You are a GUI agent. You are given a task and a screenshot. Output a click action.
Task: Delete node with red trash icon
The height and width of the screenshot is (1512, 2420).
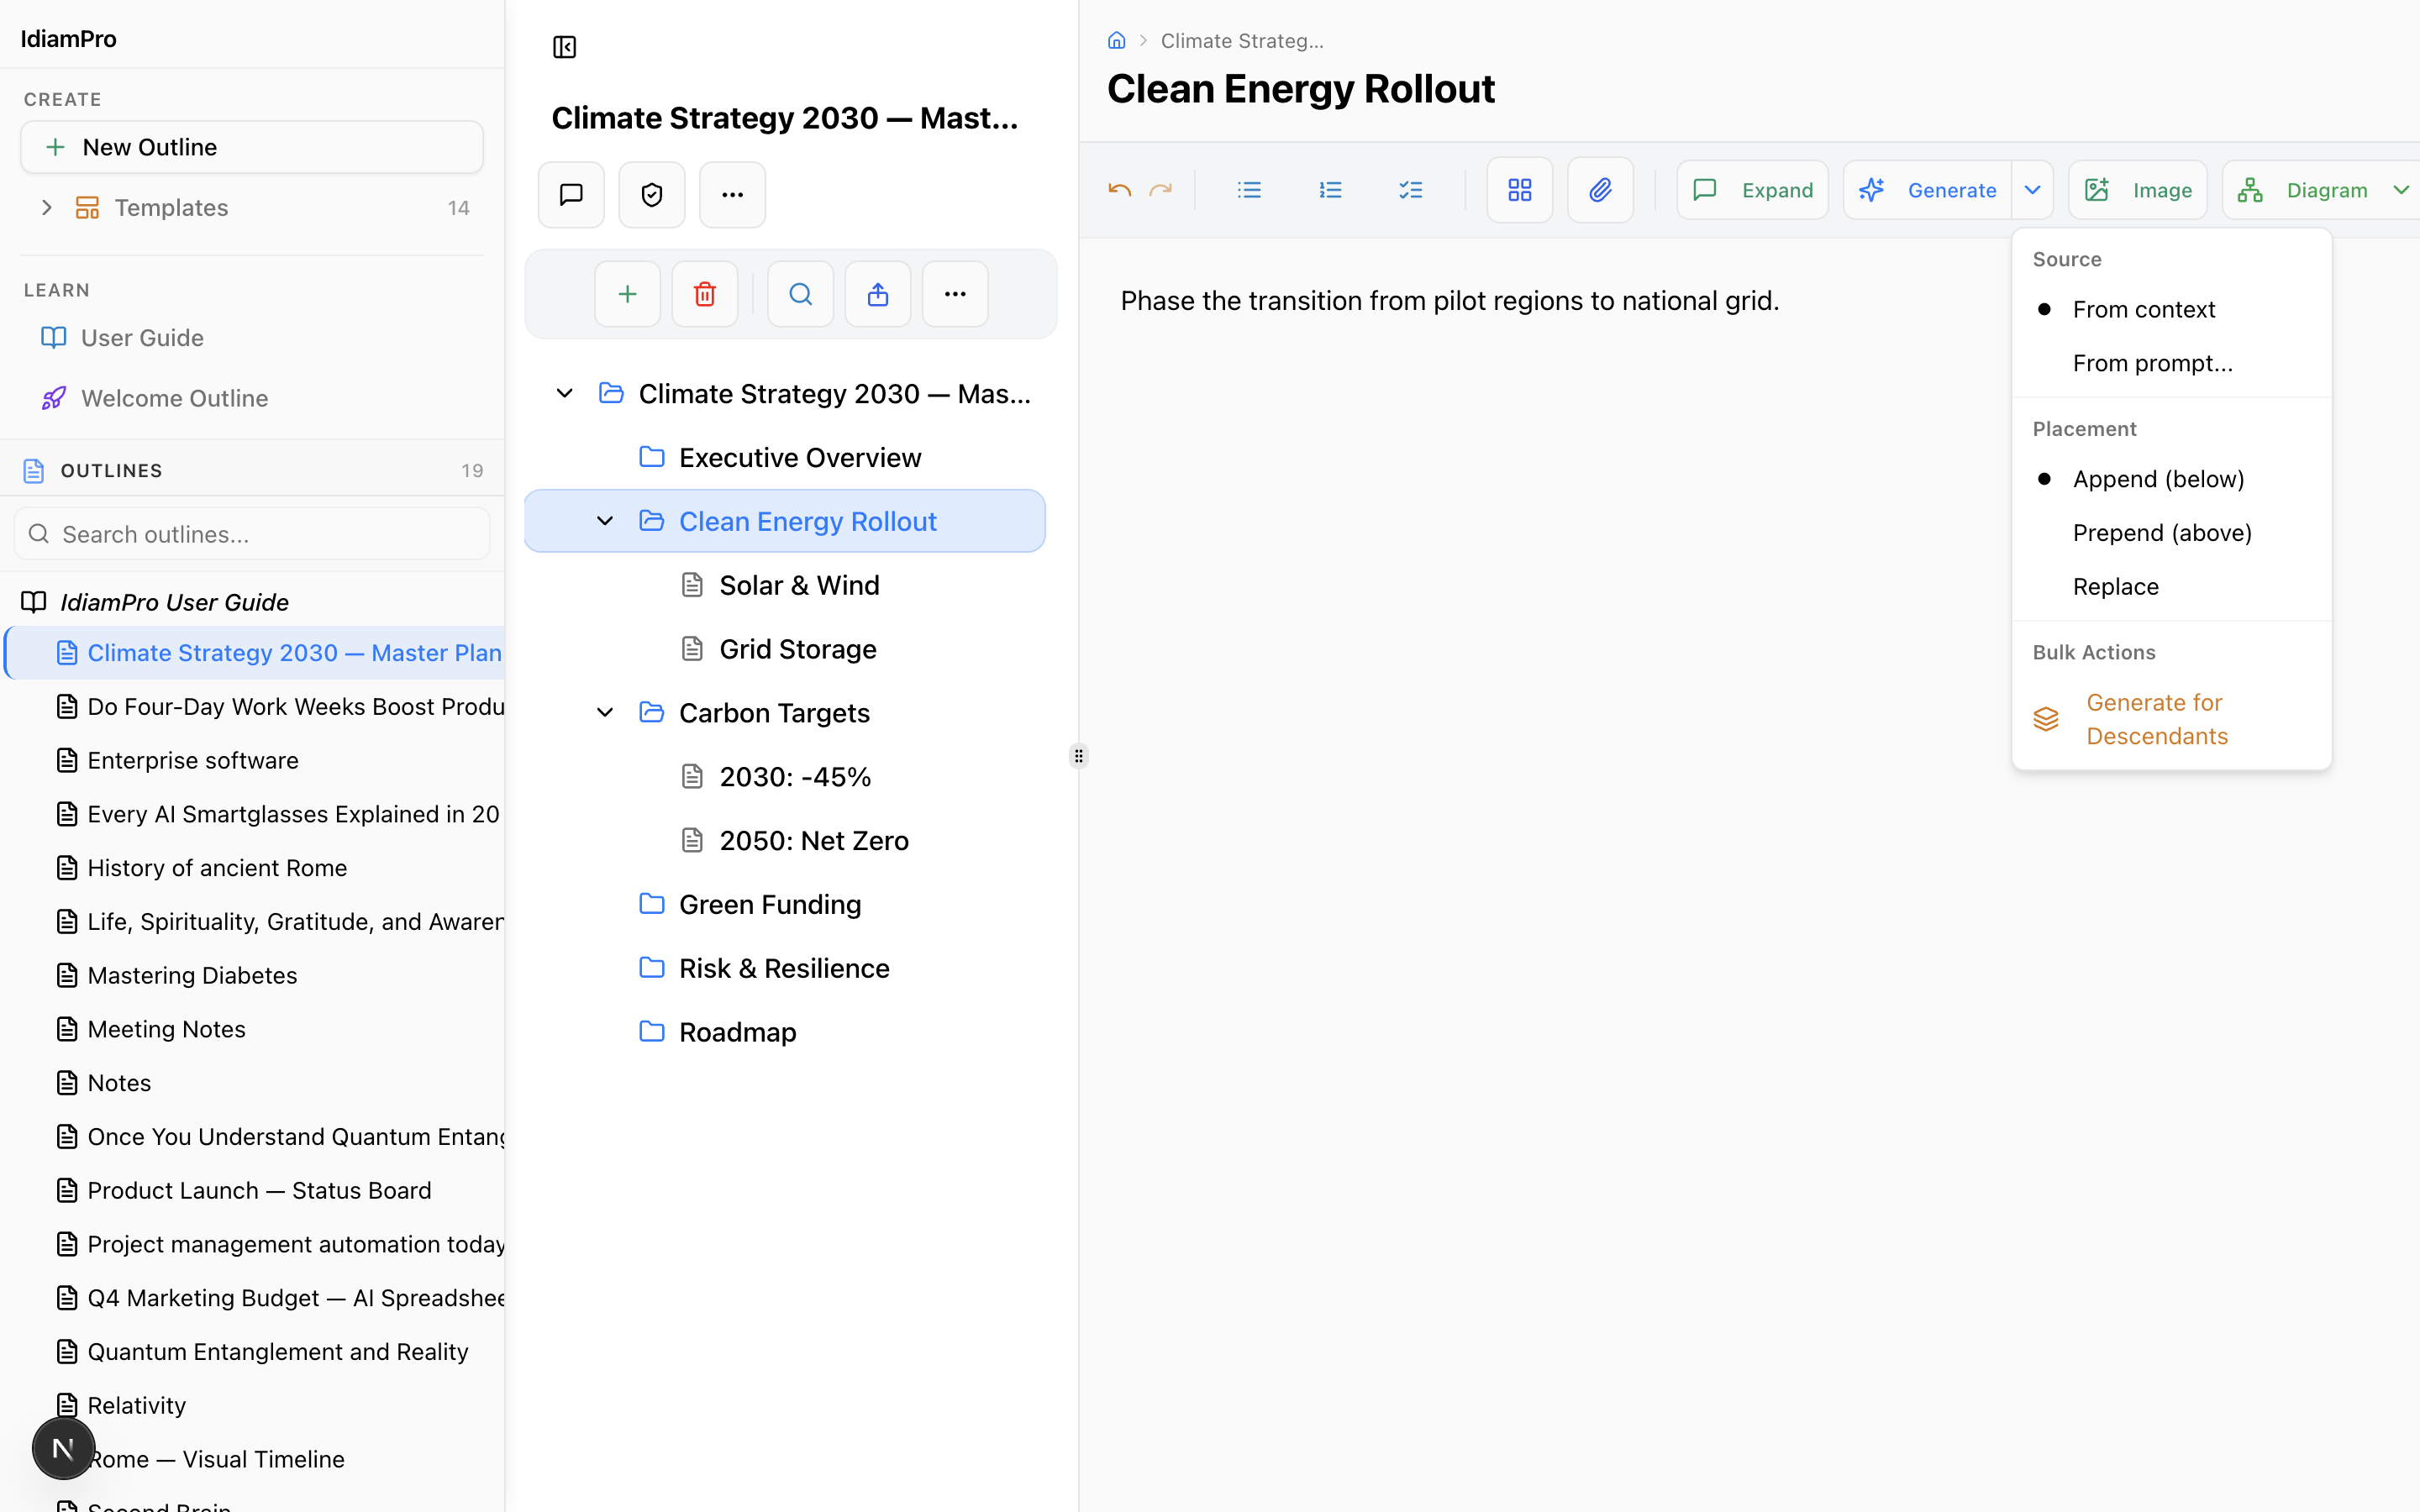pos(705,294)
